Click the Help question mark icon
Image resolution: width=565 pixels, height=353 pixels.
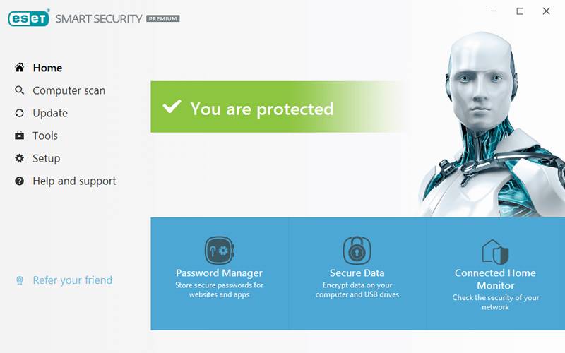coord(19,181)
